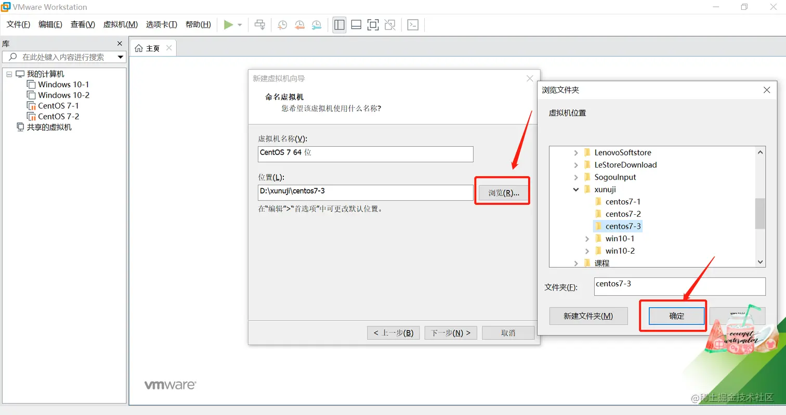This screenshot has height=415, width=786.
Task: Click the take snapshot clock icon
Action: click(x=282, y=24)
